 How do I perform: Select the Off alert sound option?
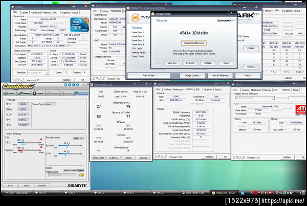tap(80, 170)
